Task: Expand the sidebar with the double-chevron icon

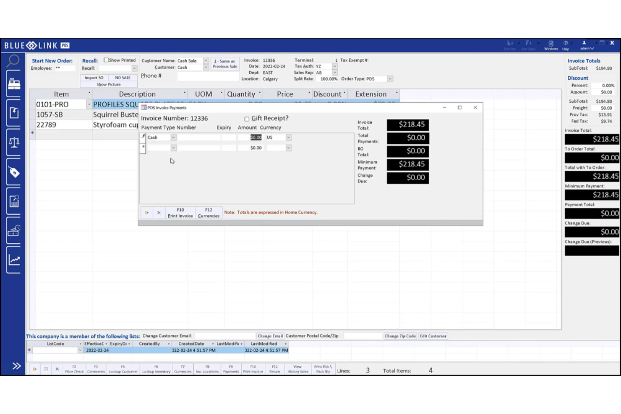Action: 16,366
